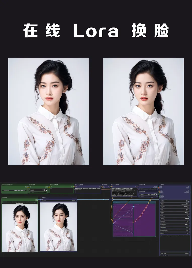Collapse the Checkpoint loader node via its title dot
Image resolution: width=192 pixels, height=268 pixels.
(x=2, y=184)
